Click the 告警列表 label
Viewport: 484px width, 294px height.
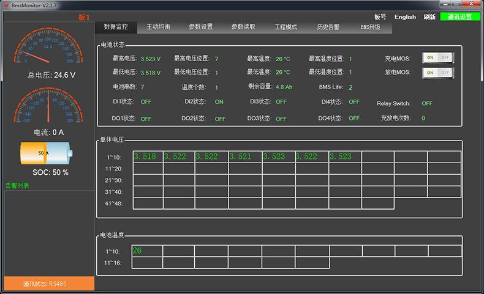coord(17,186)
